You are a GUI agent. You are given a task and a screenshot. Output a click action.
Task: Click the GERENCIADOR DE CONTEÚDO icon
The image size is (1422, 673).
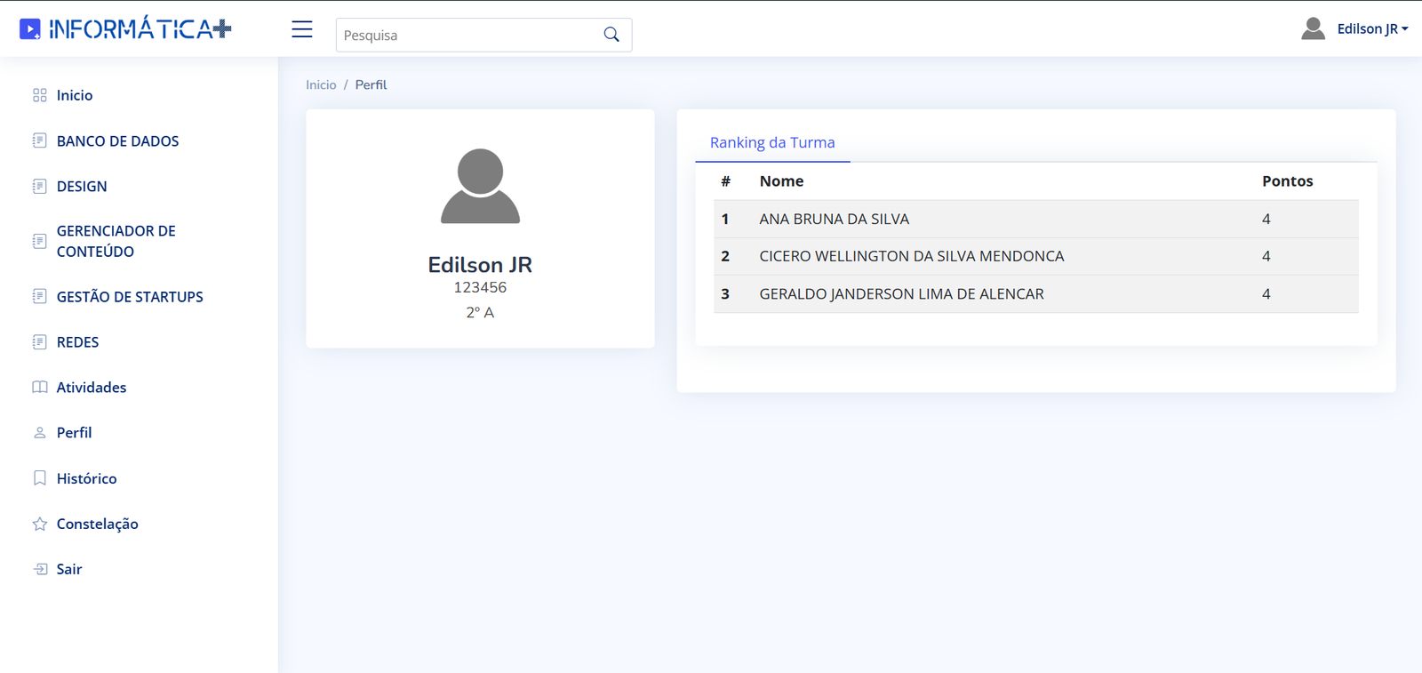40,241
